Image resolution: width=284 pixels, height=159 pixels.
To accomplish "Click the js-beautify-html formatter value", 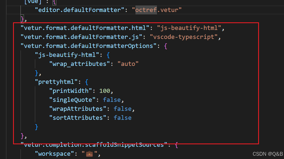I will tap(189, 27).
